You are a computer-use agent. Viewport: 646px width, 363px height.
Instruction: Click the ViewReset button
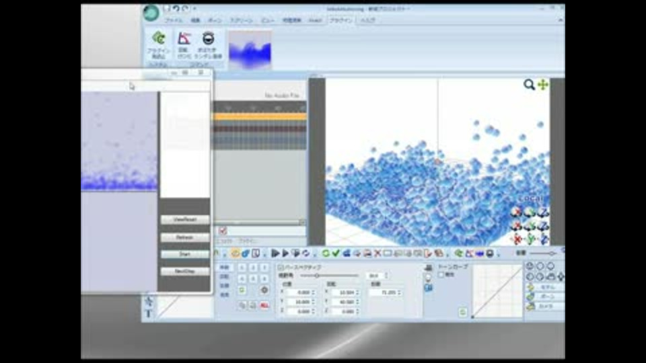184,219
